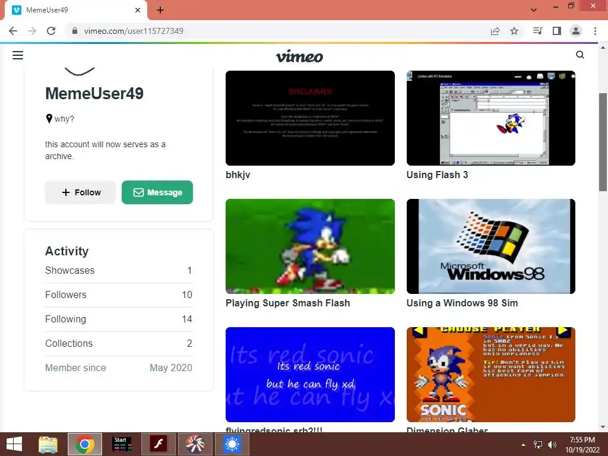Image resolution: width=608 pixels, height=456 pixels.
Task: Click the Member since May 2020 text
Action: 119,368
